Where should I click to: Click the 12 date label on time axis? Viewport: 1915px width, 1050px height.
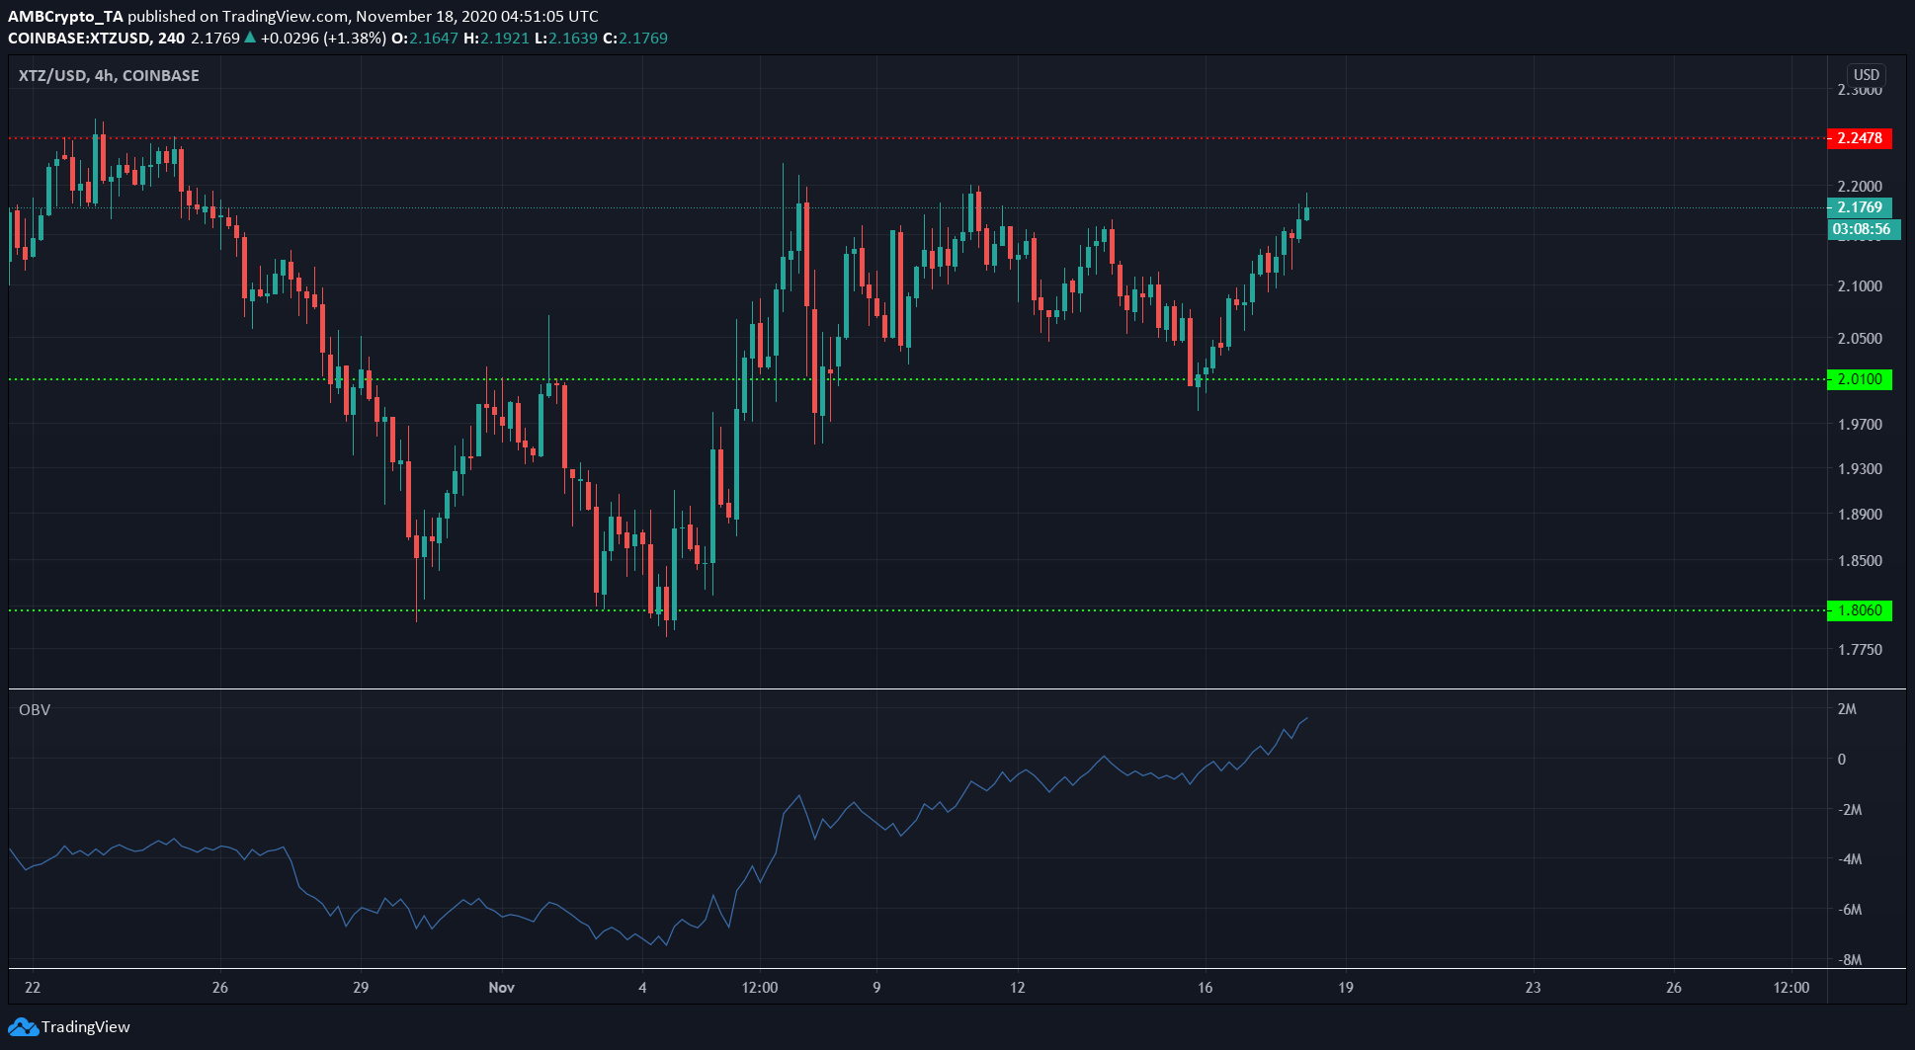(x=1017, y=988)
